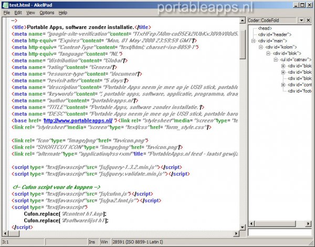Viewport: 315px width, 247px height.
Task: Open the File menu
Action: [x=7, y=12]
